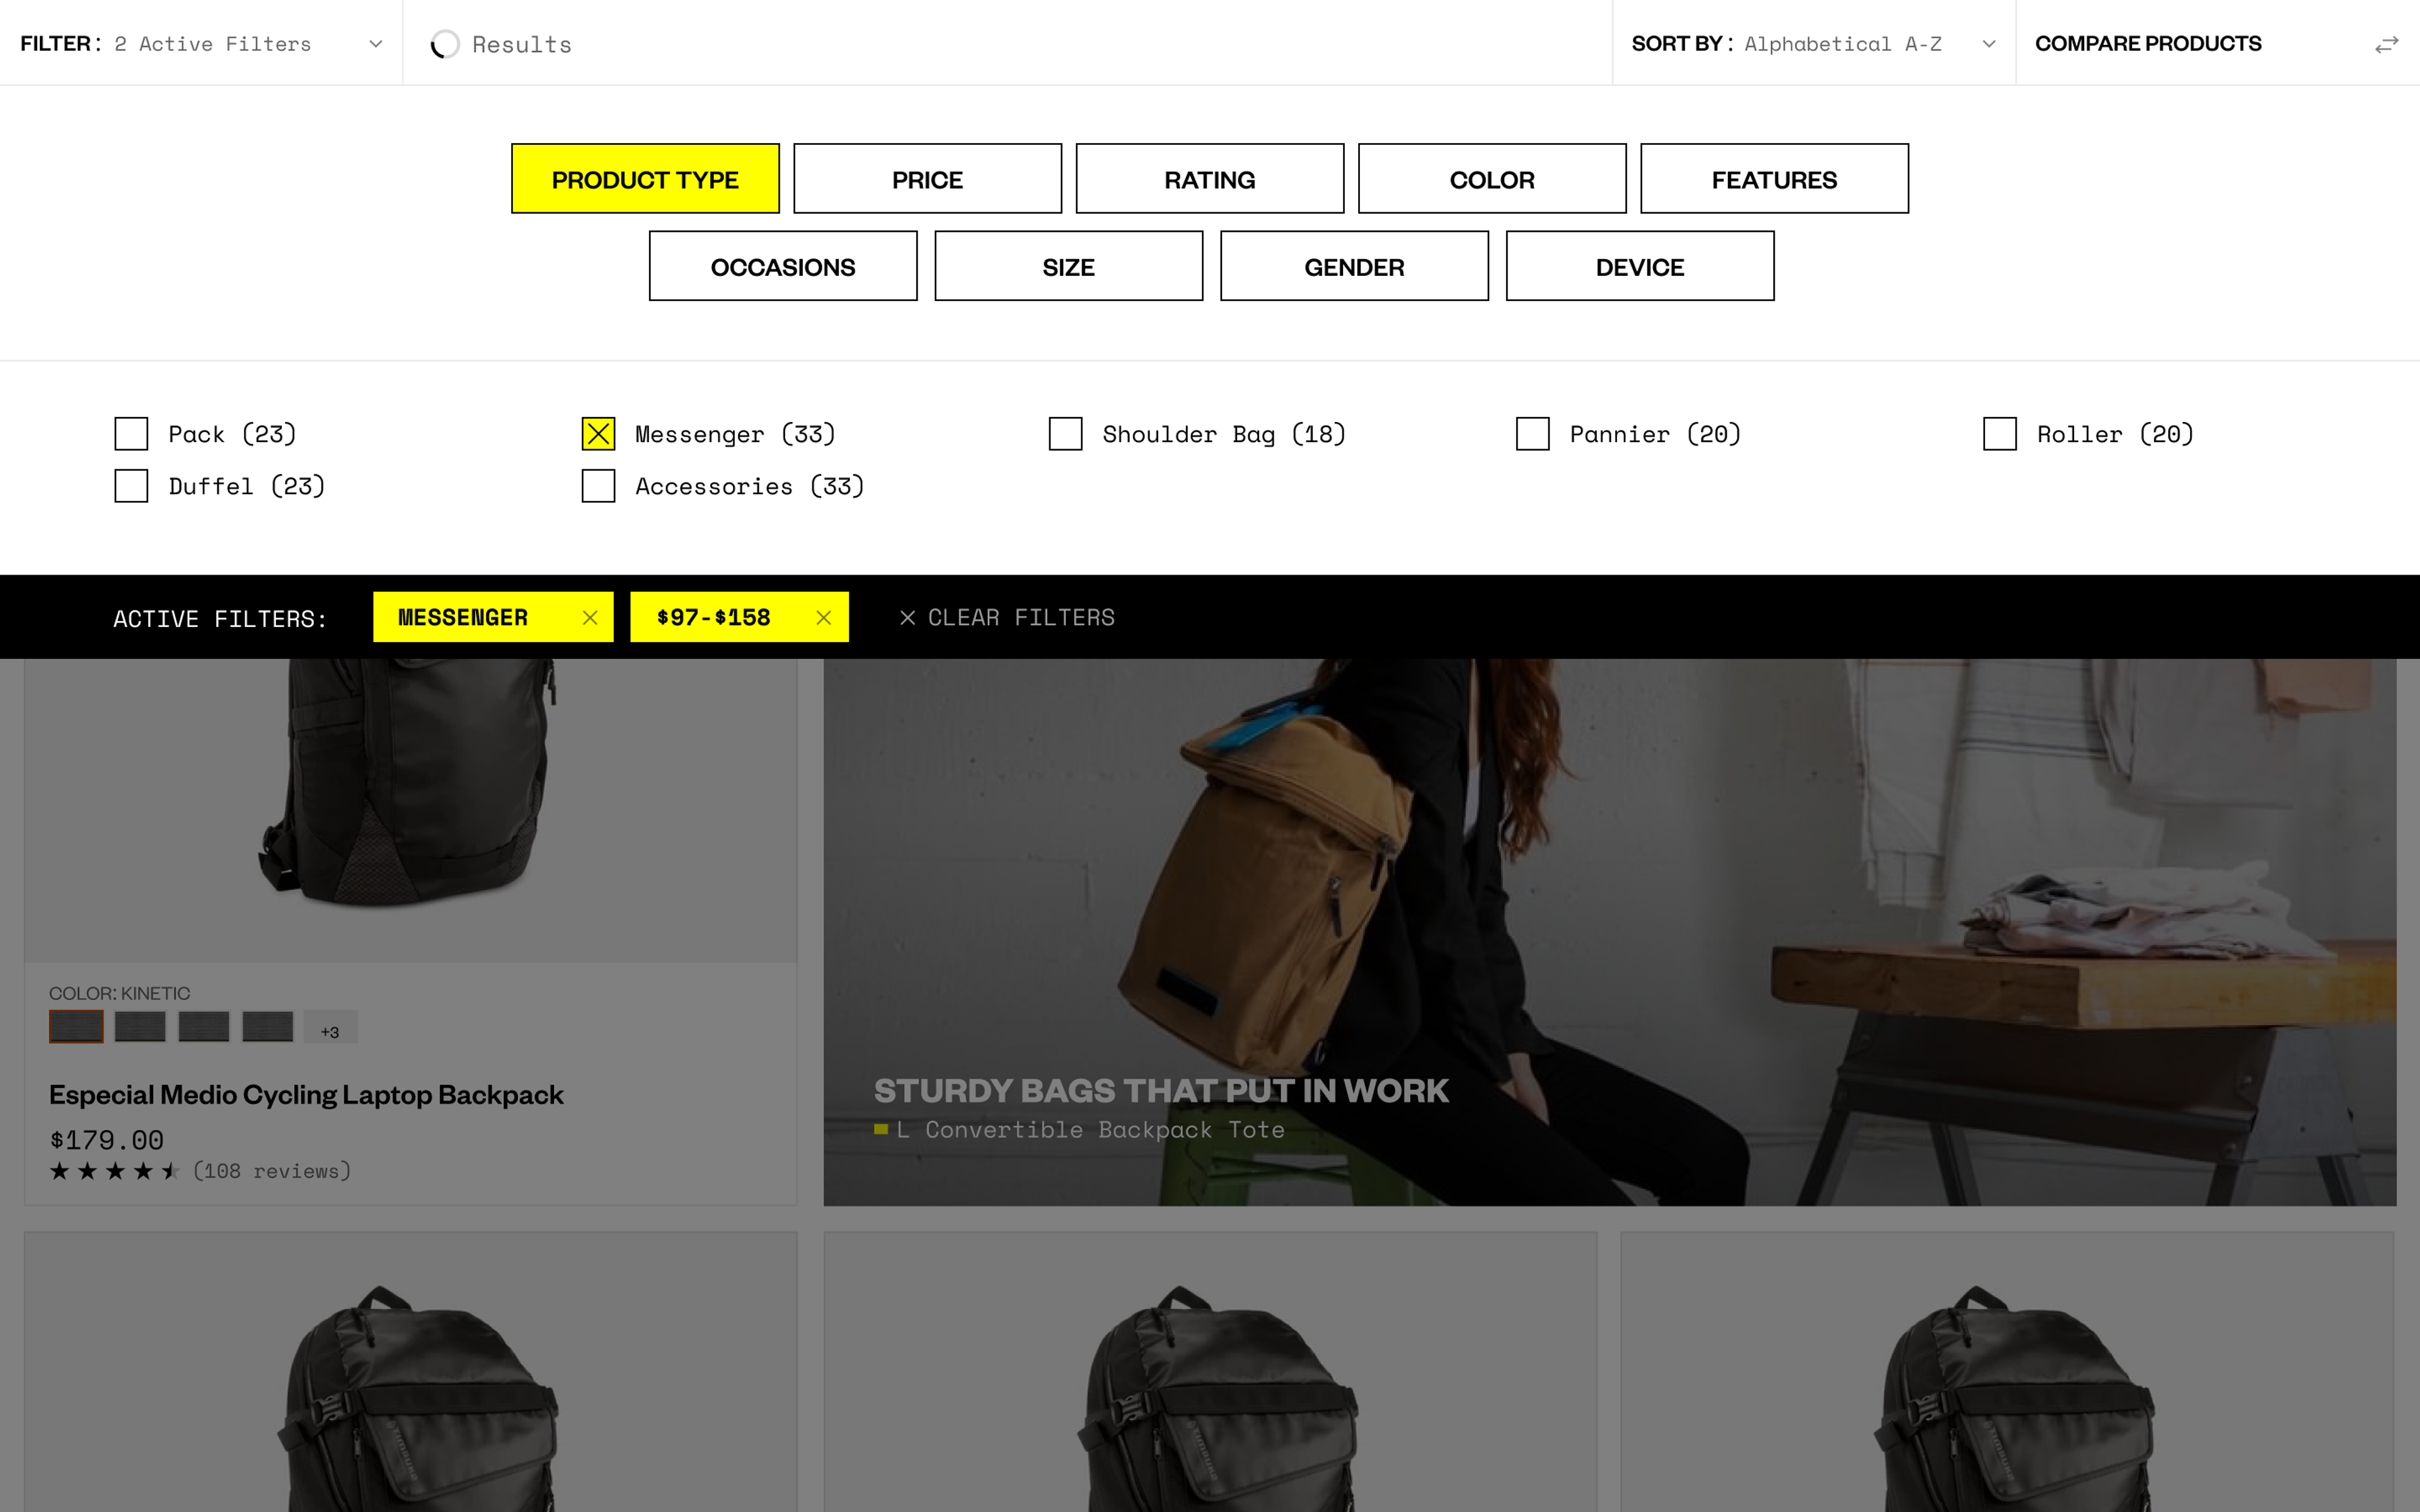Open Especial Medio Cycling Laptop Backpack link
The height and width of the screenshot is (1512, 2420).
point(306,1095)
